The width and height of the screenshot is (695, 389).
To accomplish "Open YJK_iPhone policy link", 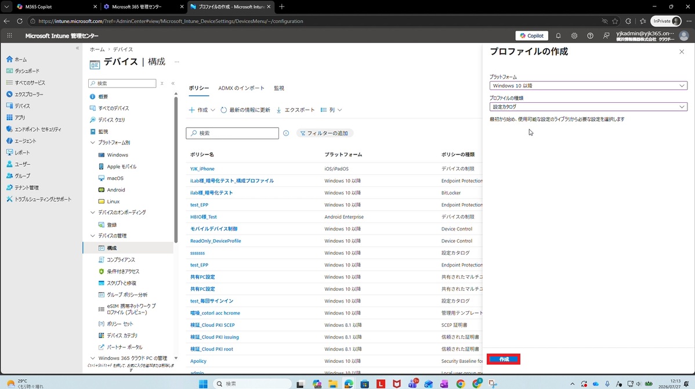I will click(x=202, y=168).
